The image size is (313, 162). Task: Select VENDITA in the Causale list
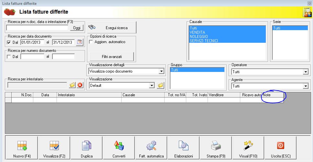[227, 32]
